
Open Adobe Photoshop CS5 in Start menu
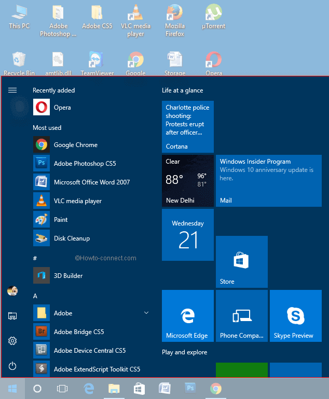tap(91, 163)
